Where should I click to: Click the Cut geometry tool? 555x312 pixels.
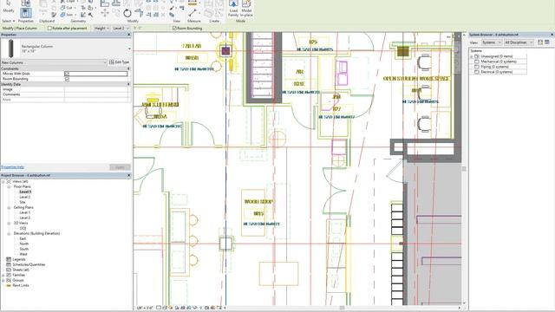63,8
